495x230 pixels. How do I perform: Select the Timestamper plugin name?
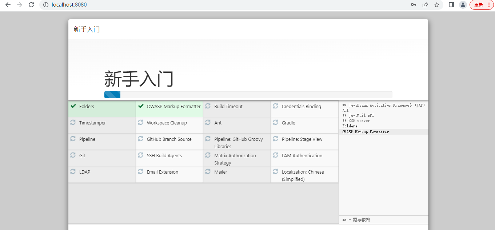pos(92,123)
